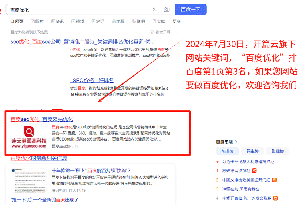This screenshot has width=300, height=205.
Task: Open the 十年修得一"萝卜" news article
Action: point(91,171)
